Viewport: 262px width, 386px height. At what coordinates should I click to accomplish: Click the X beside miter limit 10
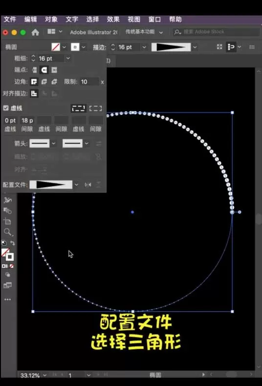[102, 82]
